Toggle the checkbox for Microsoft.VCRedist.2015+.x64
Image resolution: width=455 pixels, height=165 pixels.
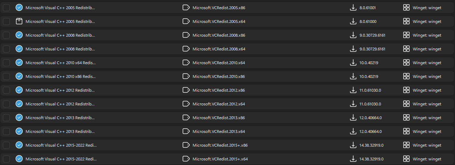(x=6, y=159)
